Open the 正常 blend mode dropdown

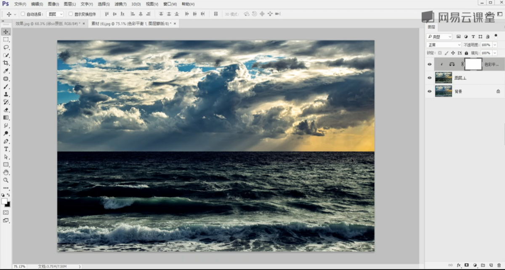444,45
